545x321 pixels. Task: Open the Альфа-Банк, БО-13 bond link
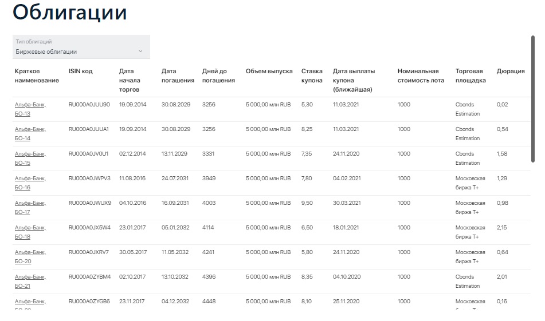(30, 109)
